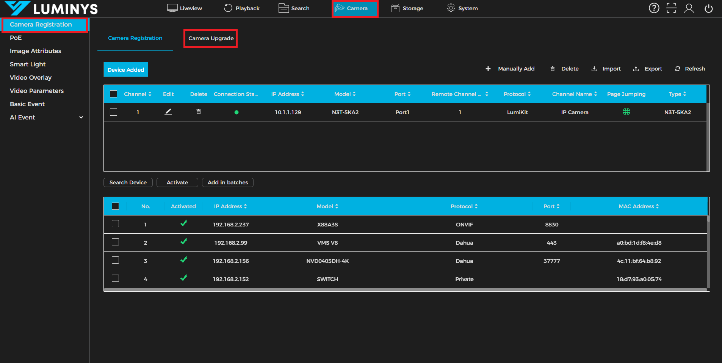Refresh the added device list
722x363 pixels.
tap(690, 69)
